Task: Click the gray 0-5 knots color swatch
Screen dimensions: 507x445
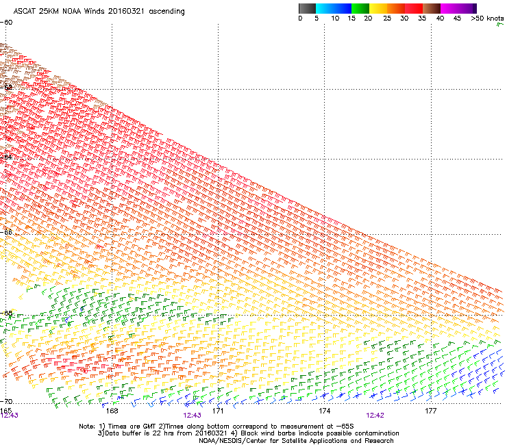Action: point(307,8)
